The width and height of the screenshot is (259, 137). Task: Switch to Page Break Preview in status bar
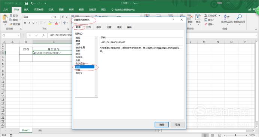[x=219, y=135]
